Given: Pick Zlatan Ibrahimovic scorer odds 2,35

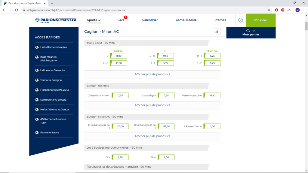Looking at the screenshot, I should 120,95.
